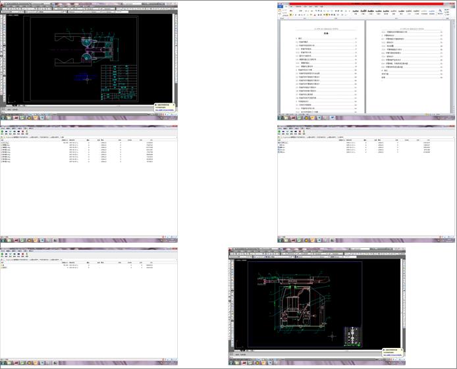Click the Start button under machine-drawing AutoCAD
This screenshot has height=369, width=457.
click(x=231, y=362)
